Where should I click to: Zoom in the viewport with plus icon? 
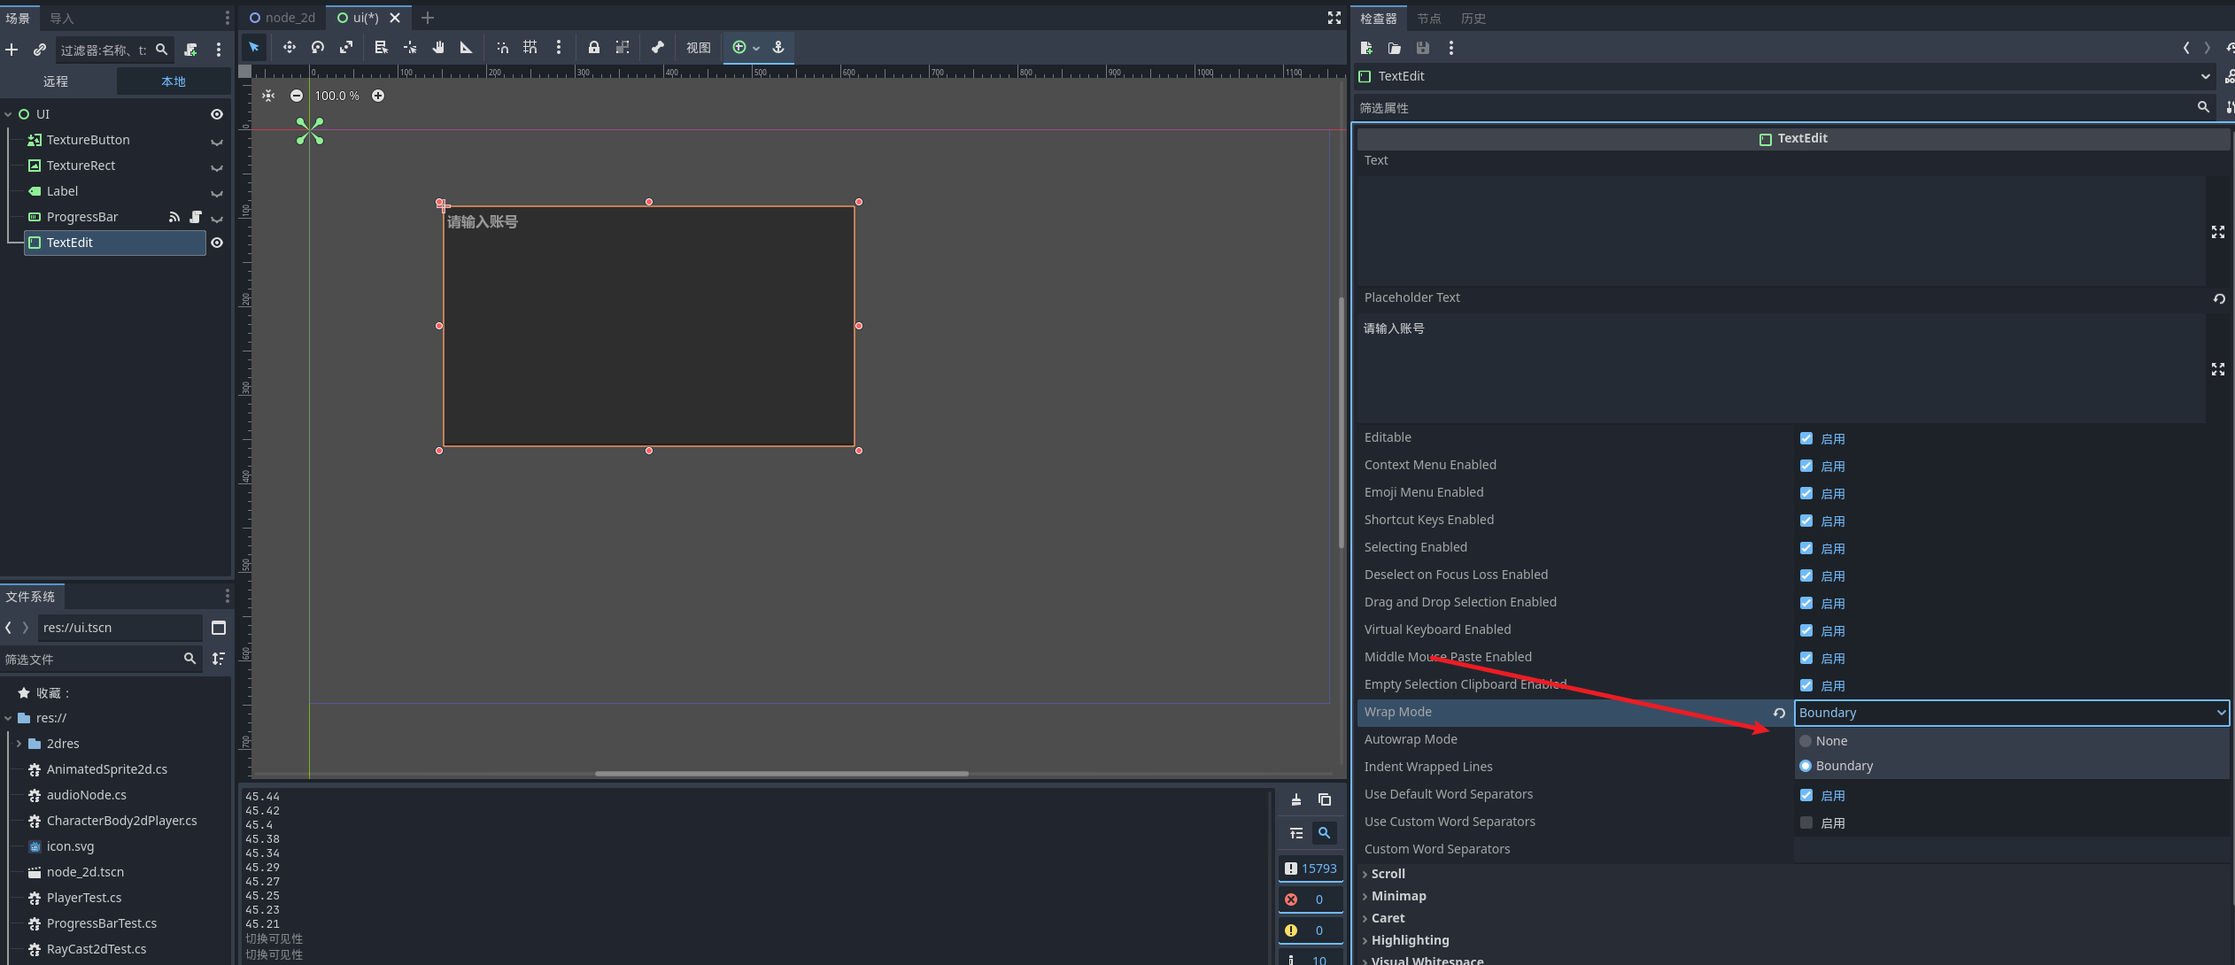click(378, 96)
